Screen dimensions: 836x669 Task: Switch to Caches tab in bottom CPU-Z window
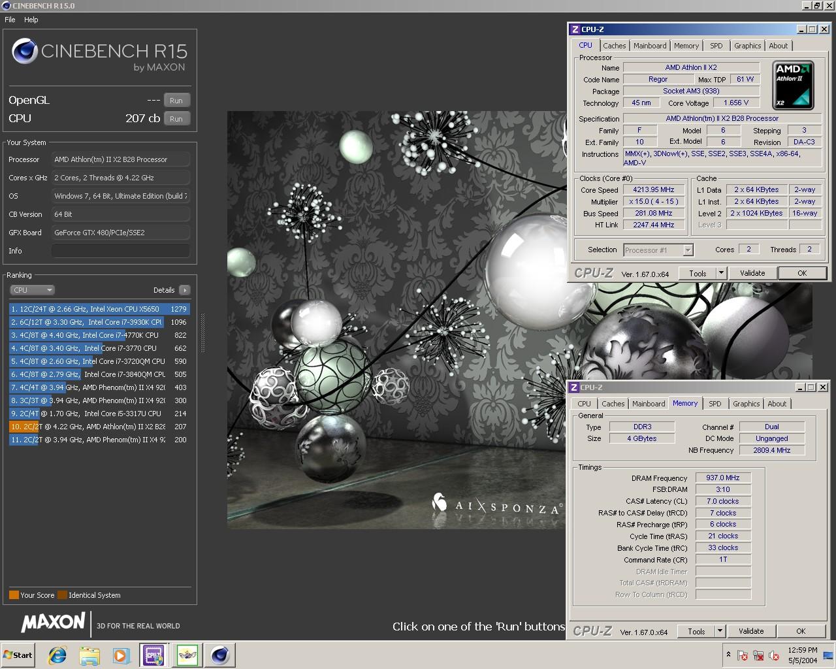[x=613, y=404]
